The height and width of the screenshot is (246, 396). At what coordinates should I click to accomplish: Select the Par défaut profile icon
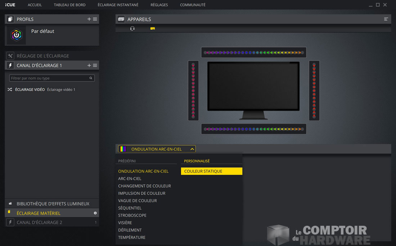(x=16, y=35)
